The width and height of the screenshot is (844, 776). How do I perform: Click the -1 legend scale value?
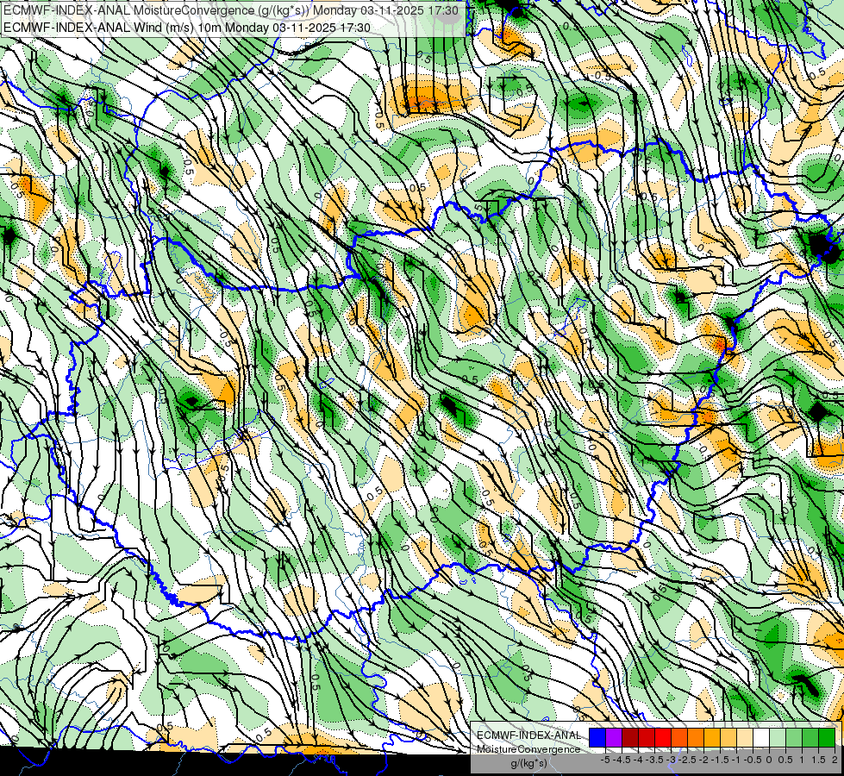[x=736, y=760]
